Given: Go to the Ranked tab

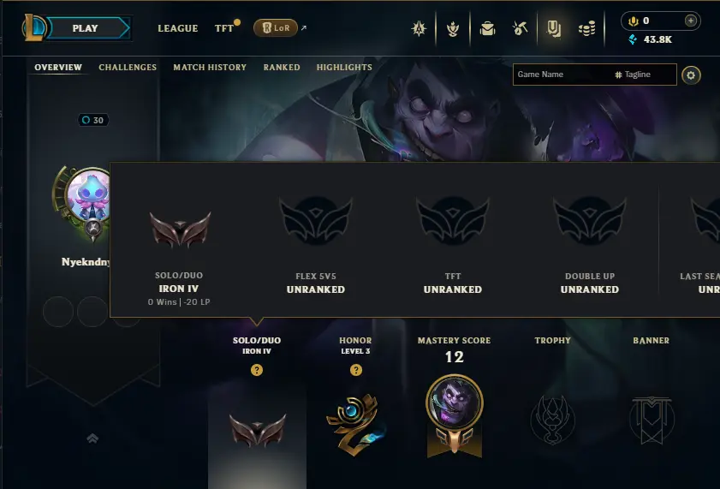Looking at the screenshot, I should [282, 67].
